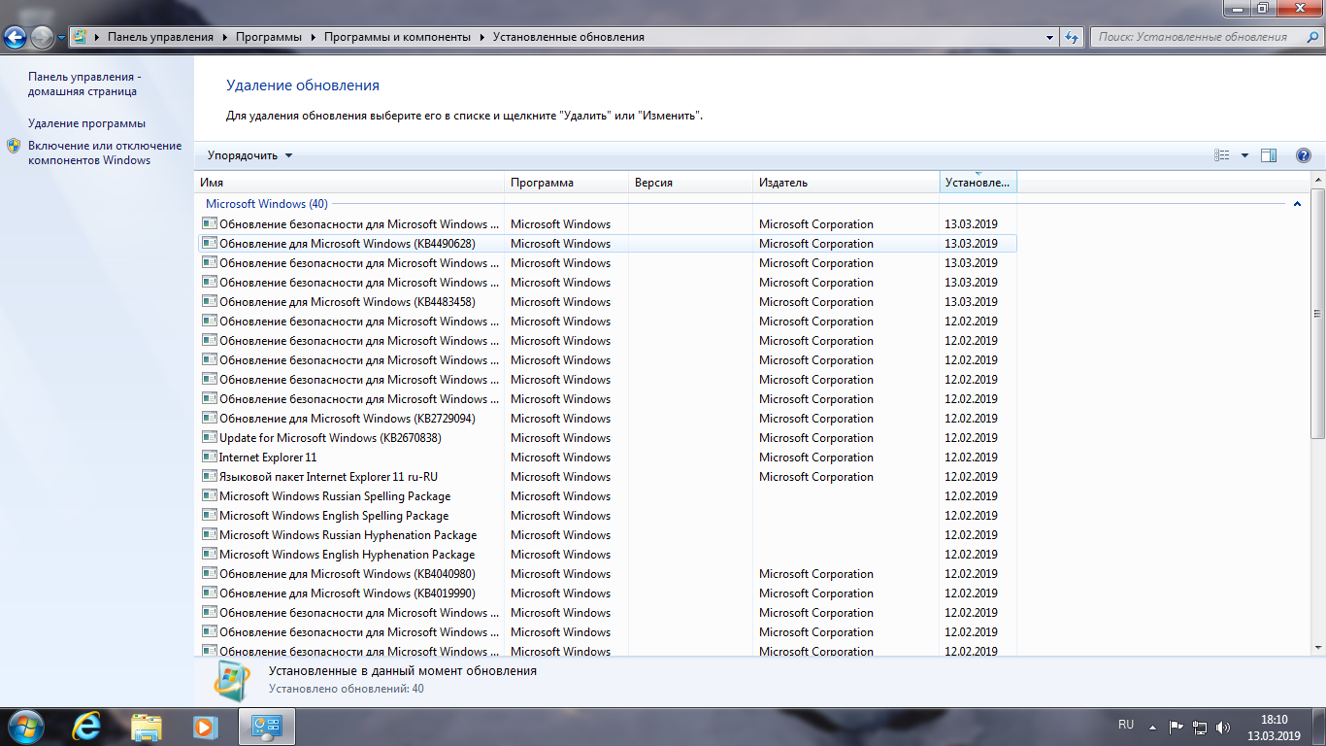
Task: Open the 'Упорядочить' dropdown menu
Action: click(x=249, y=155)
